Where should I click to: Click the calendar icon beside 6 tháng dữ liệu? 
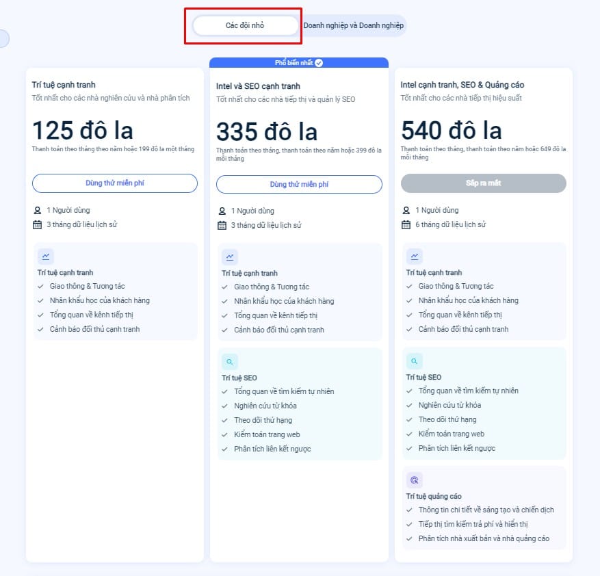coord(406,224)
